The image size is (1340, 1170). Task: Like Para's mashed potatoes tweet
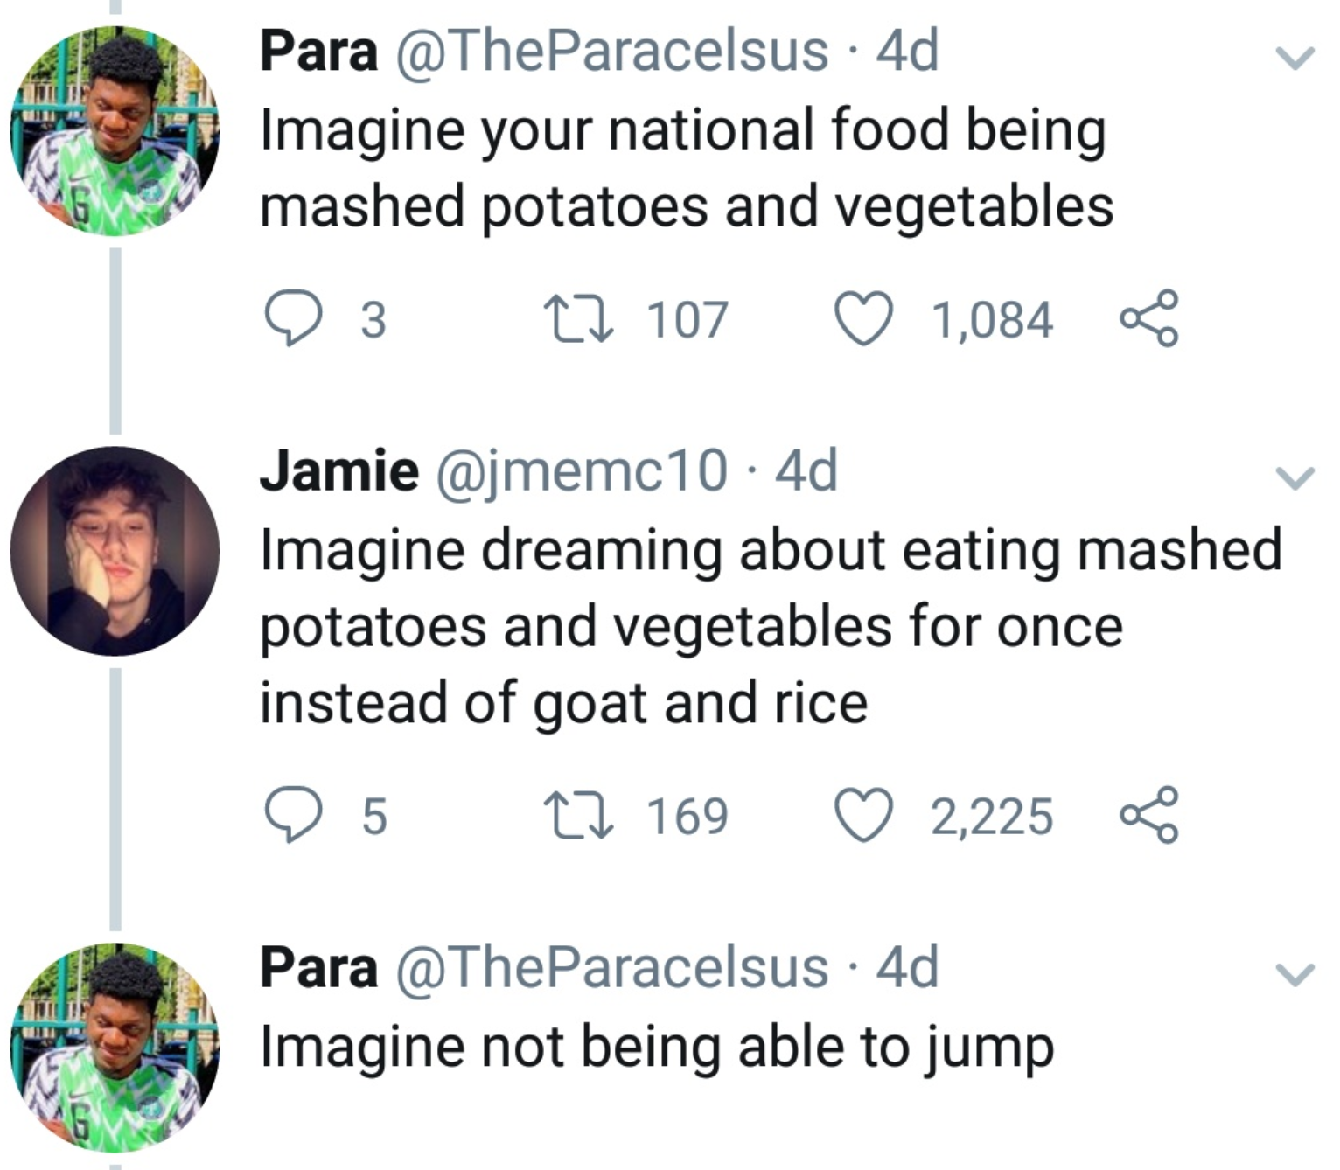click(863, 319)
